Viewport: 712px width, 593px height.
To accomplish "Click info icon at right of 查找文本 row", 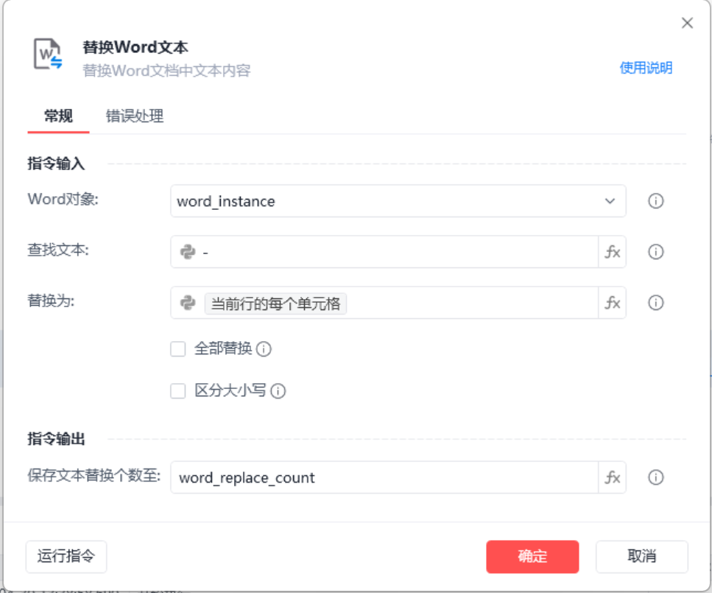I will click(x=655, y=252).
